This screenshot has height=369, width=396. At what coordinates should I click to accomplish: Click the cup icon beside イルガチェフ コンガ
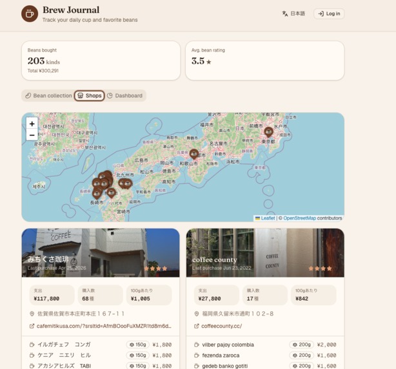pyautogui.click(x=32, y=345)
